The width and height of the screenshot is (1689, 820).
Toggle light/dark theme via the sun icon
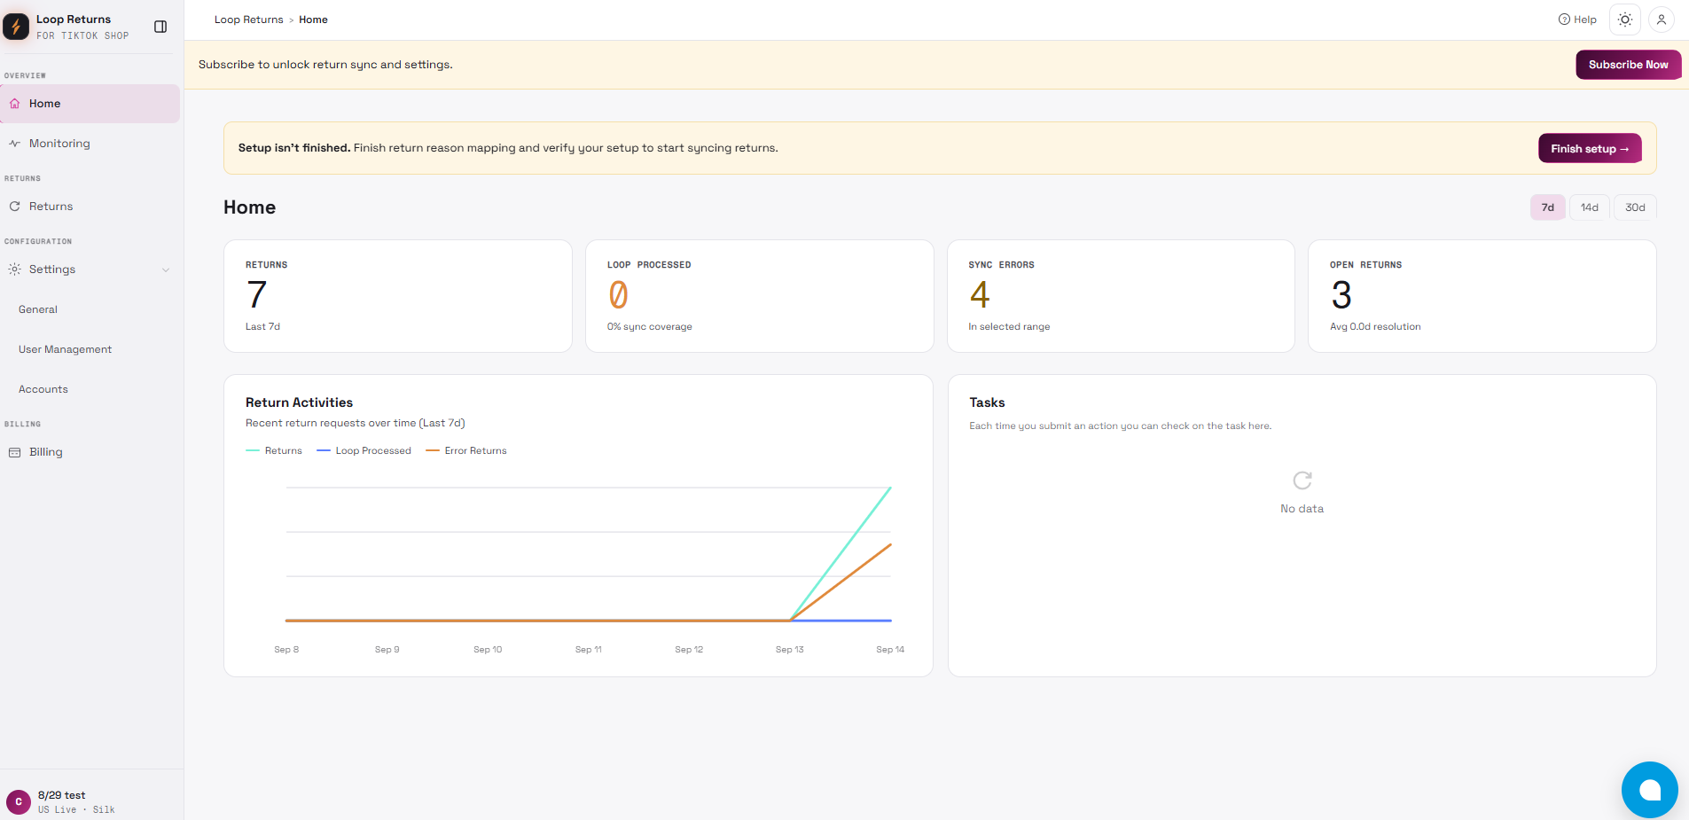1624,20
